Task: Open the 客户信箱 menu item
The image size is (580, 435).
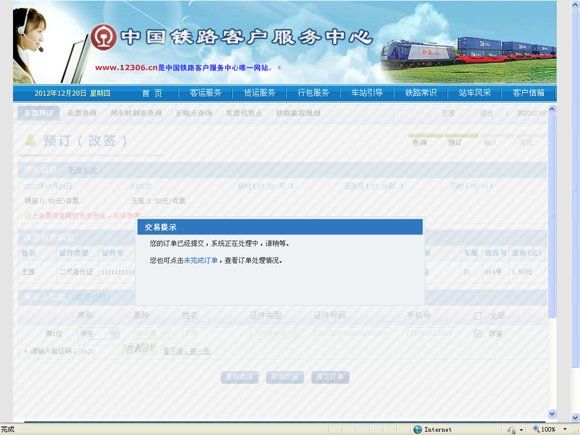Action: [528, 93]
